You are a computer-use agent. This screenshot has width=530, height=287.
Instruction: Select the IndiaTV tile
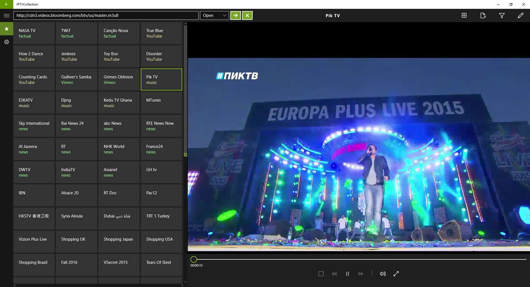(77, 172)
